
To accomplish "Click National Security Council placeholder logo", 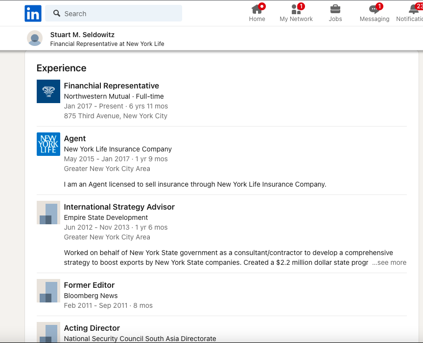I will point(48,332).
